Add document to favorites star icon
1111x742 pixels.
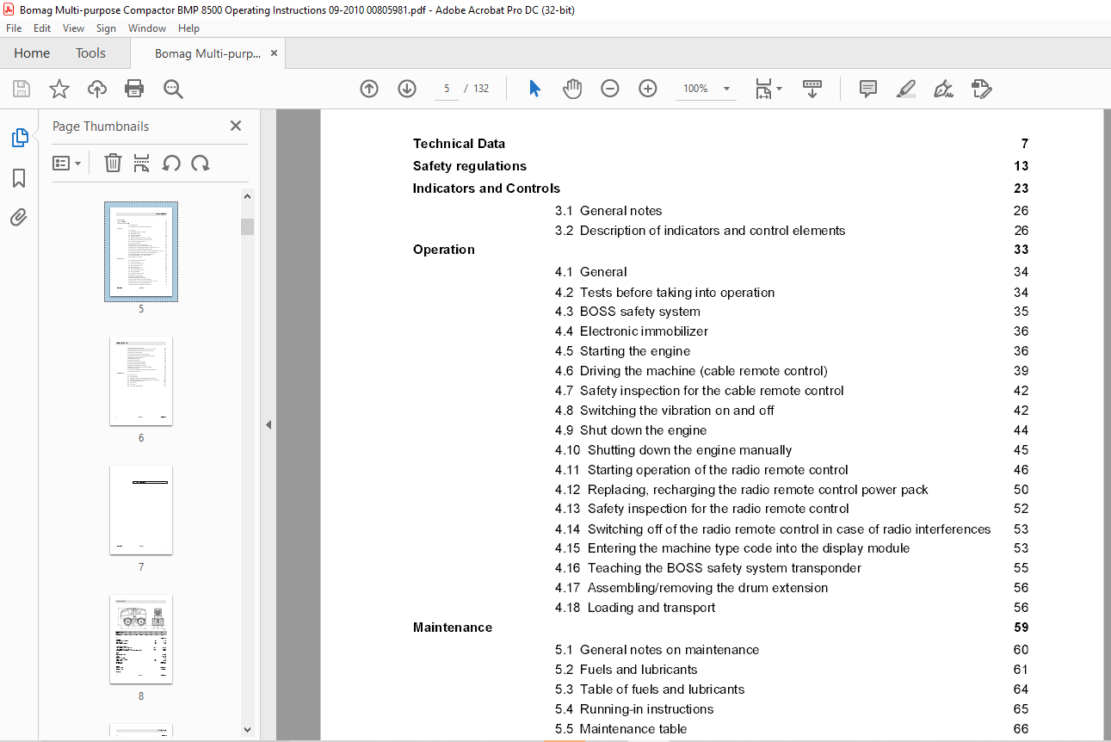[59, 89]
